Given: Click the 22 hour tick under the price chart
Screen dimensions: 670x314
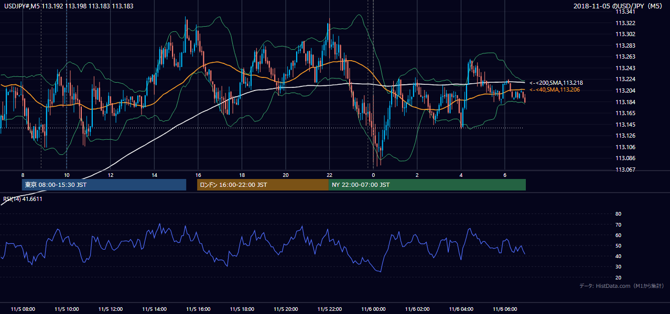Looking at the screenshot, I should click(x=329, y=175).
